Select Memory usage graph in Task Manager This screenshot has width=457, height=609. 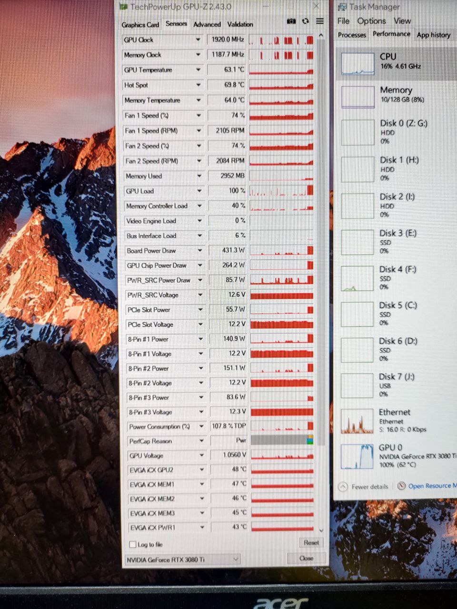click(x=358, y=97)
